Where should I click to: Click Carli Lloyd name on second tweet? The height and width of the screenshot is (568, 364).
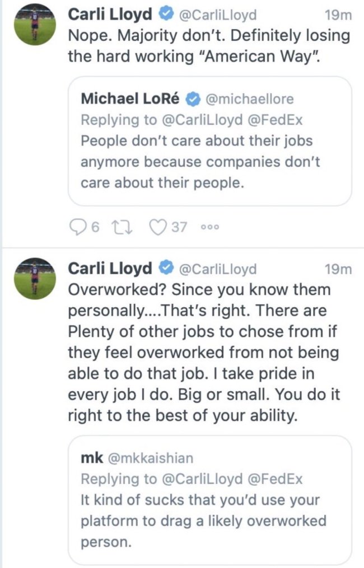tap(110, 269)
